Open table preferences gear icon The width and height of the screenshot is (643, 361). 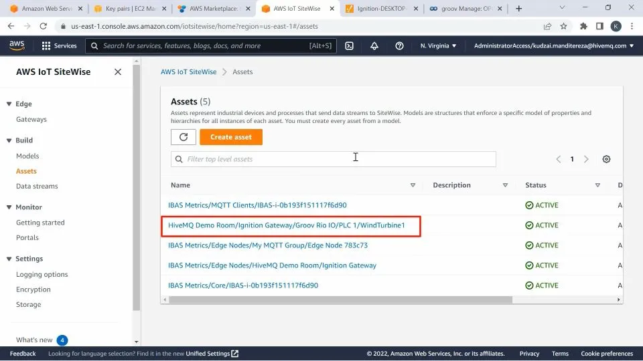coord(607,159)
